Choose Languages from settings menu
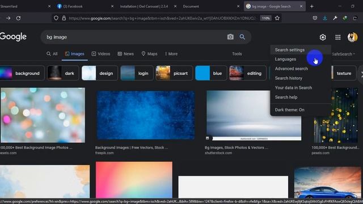Screen dimensions: 363x204 click(301, 59)
